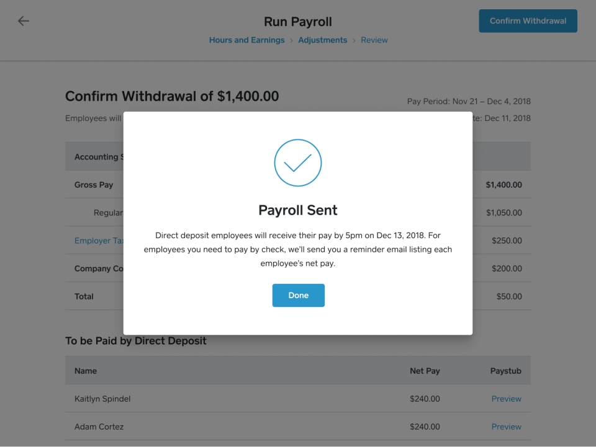Click the Run Payroll page title

click(x=298, y=21)
